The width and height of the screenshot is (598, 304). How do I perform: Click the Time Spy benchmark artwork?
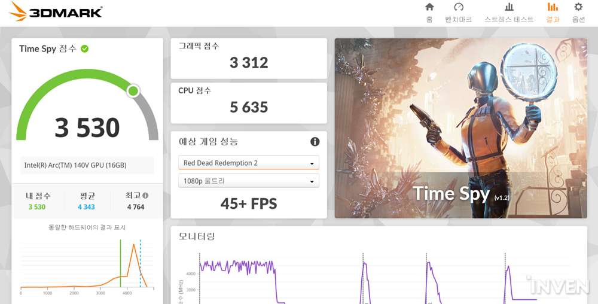click(x=460, y=128)
